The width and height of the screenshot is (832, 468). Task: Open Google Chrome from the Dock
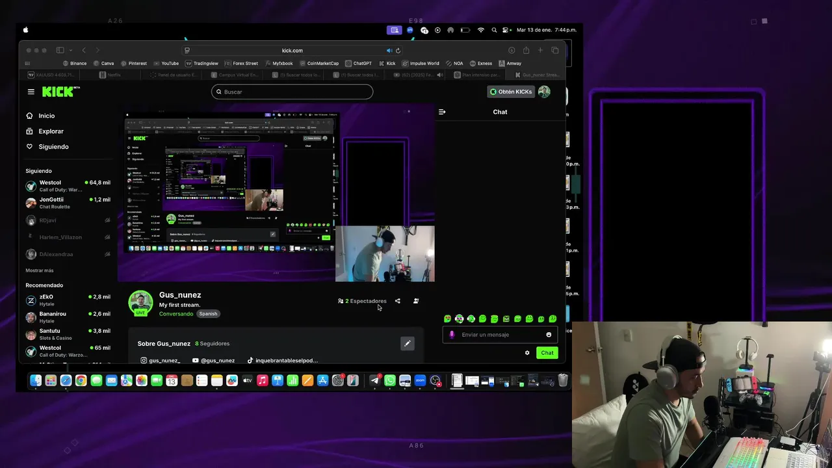[81, 381]
